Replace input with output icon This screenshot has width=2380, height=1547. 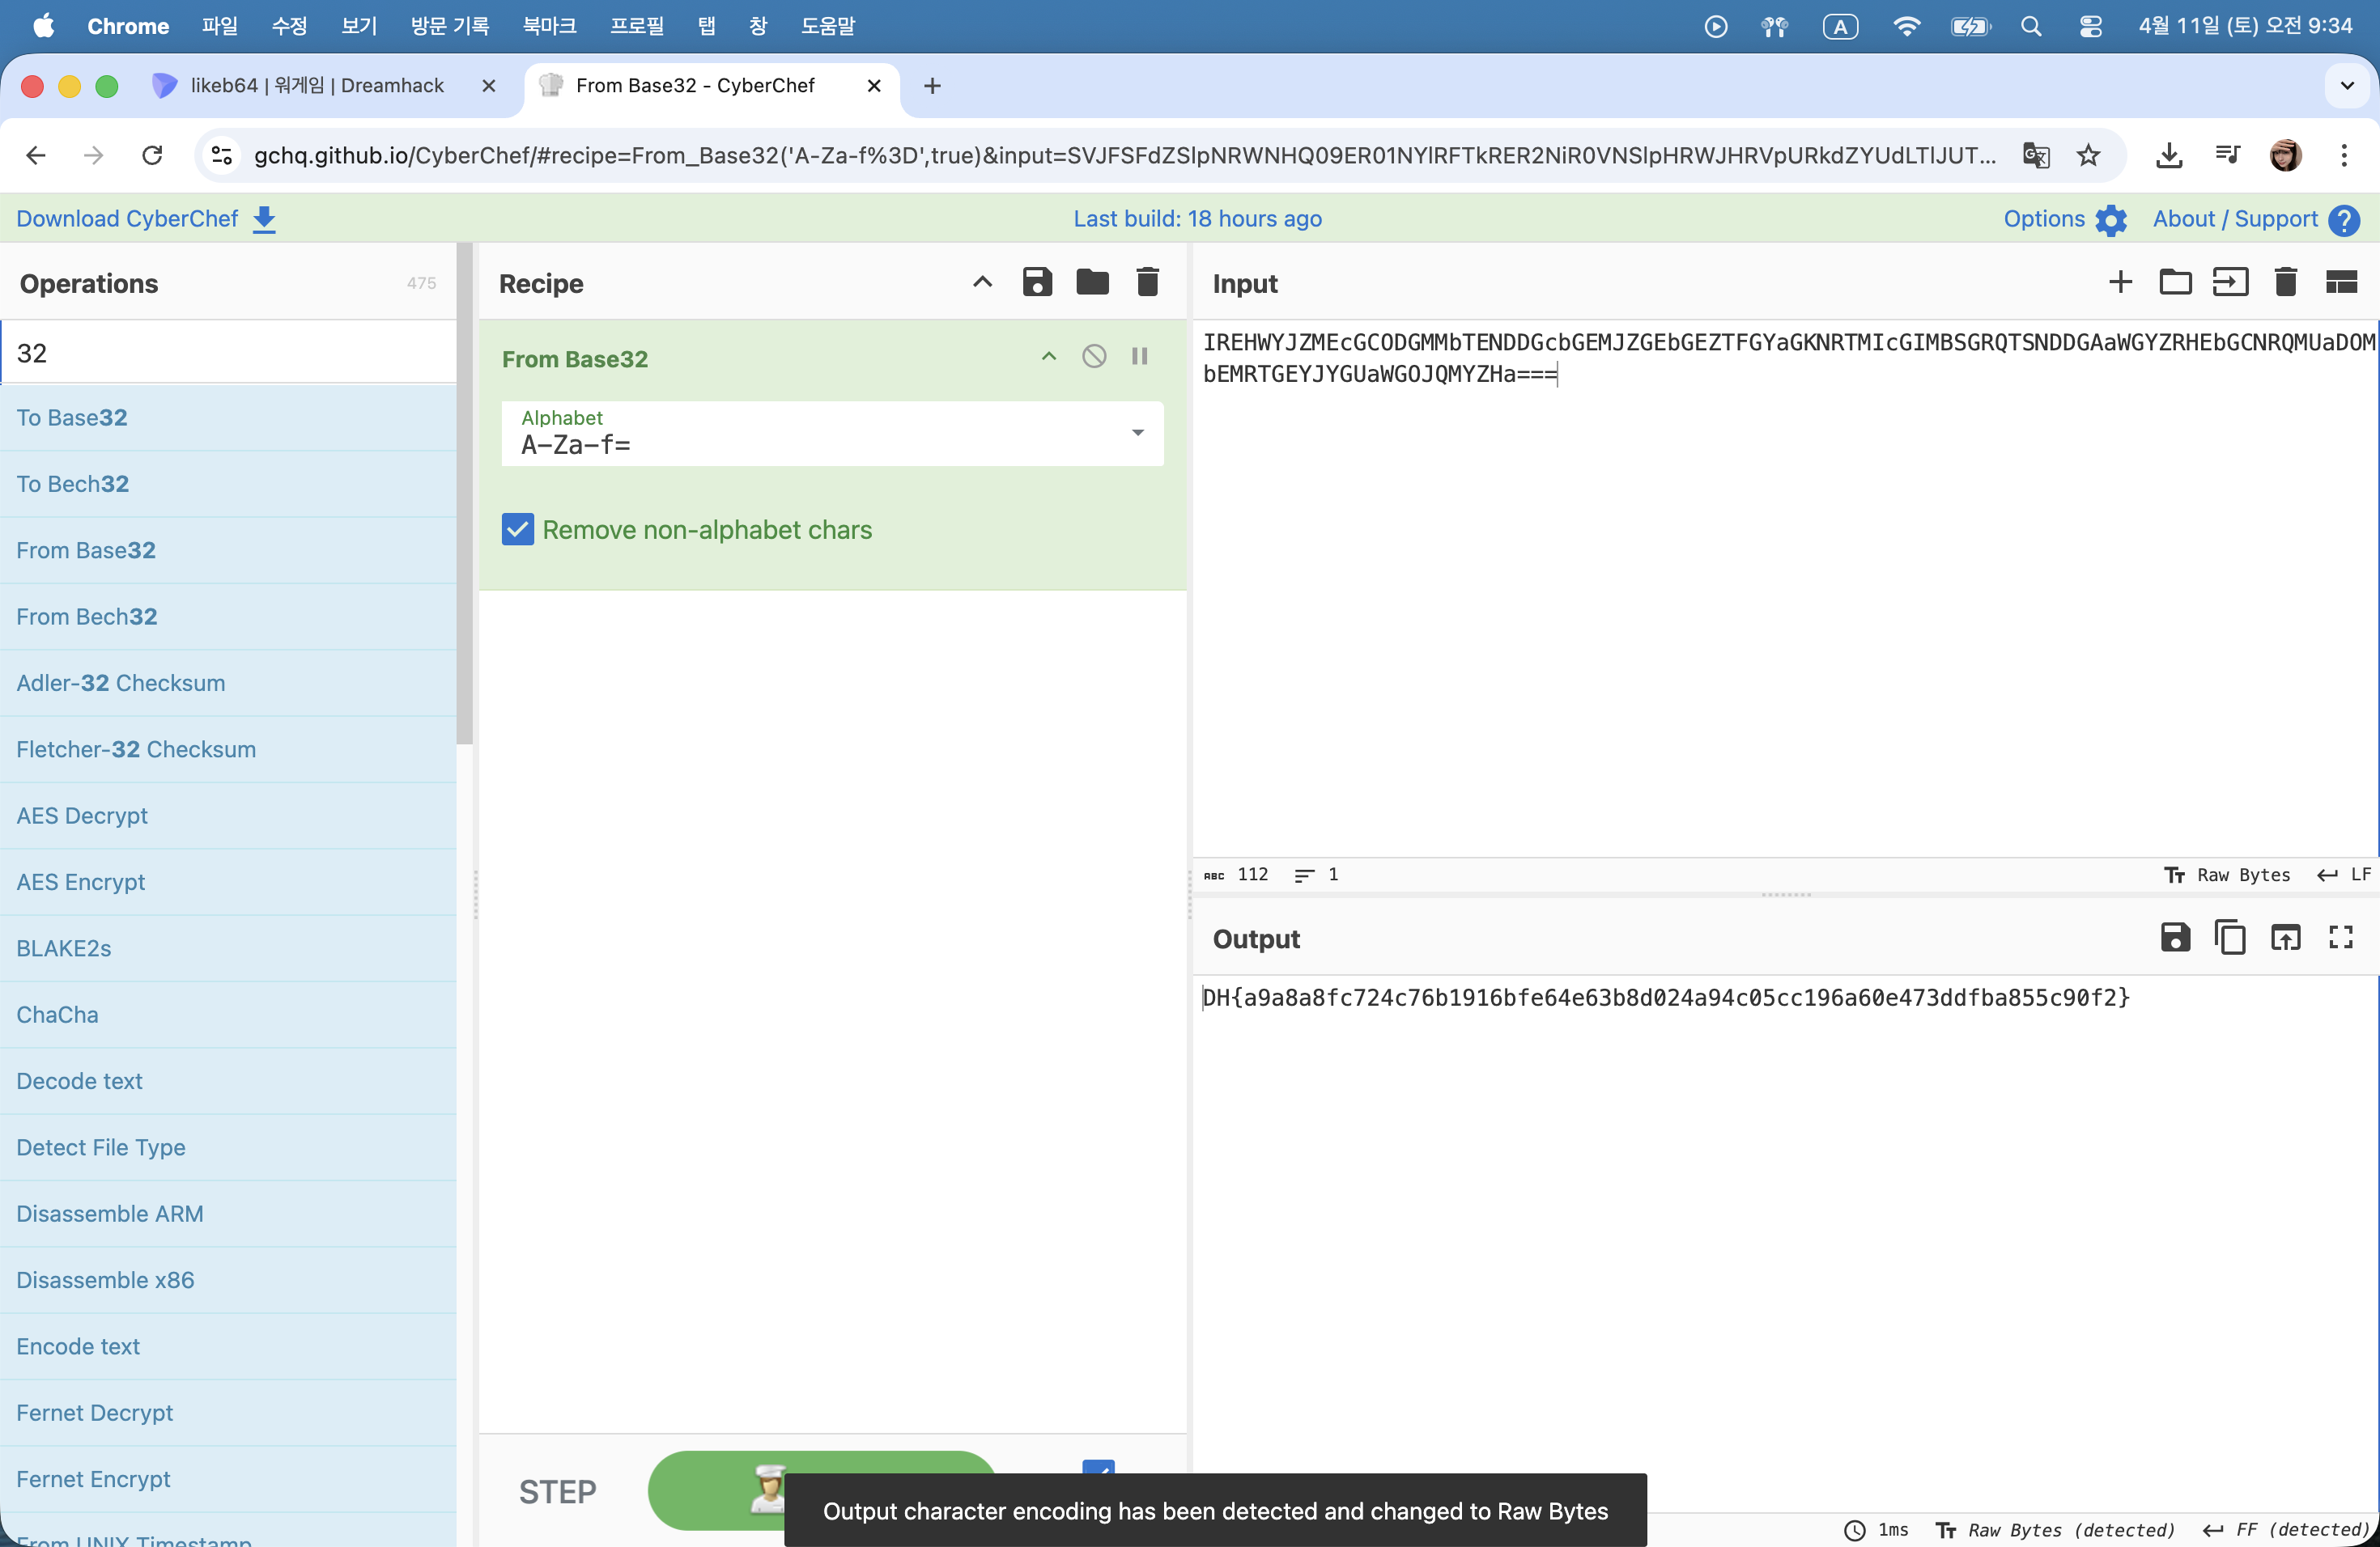pyautogui.click(x=2285, y=938)
